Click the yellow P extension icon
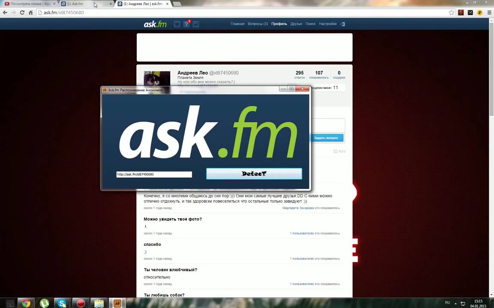Screen dimensions: 494x308 tap(479, 13)
